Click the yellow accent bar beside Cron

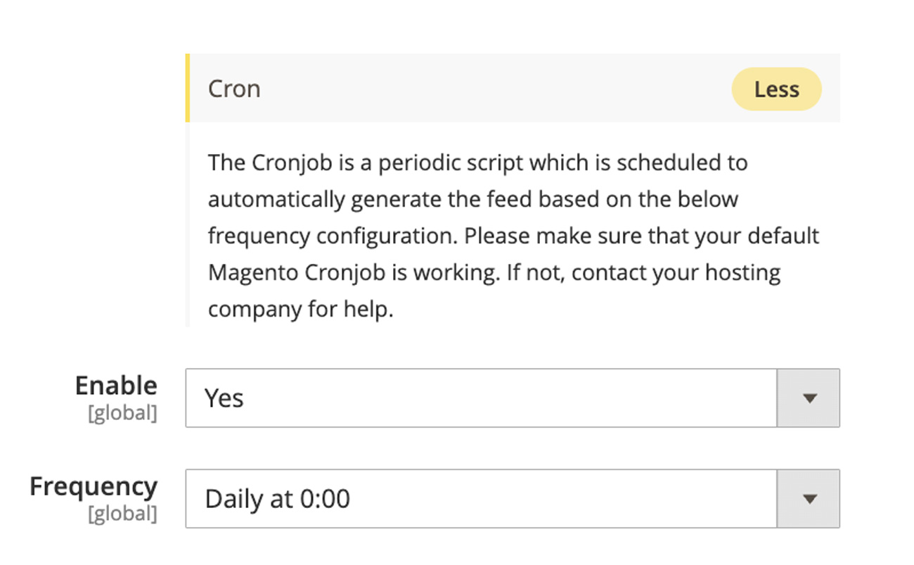[188, 88]
